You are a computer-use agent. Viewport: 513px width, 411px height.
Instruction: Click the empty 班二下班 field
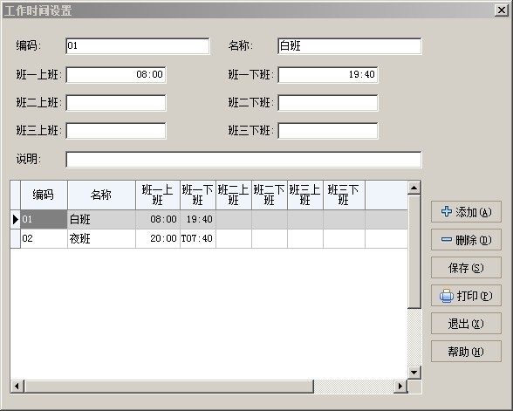[328, 103]
